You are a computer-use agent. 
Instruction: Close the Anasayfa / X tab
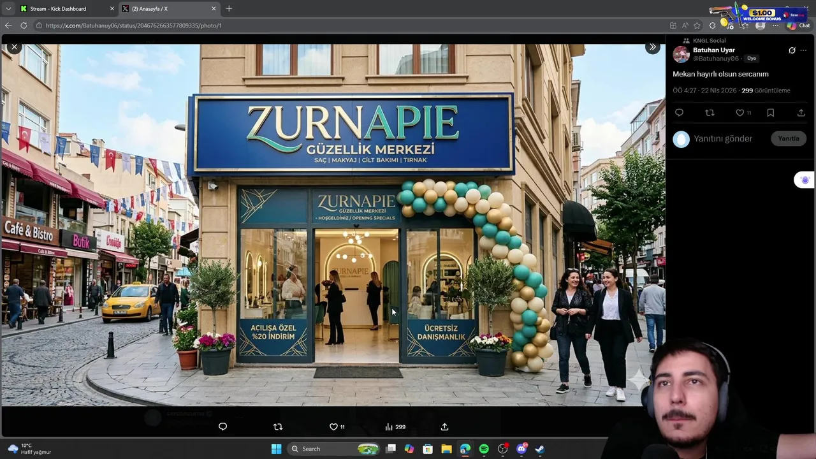(214, 8)
